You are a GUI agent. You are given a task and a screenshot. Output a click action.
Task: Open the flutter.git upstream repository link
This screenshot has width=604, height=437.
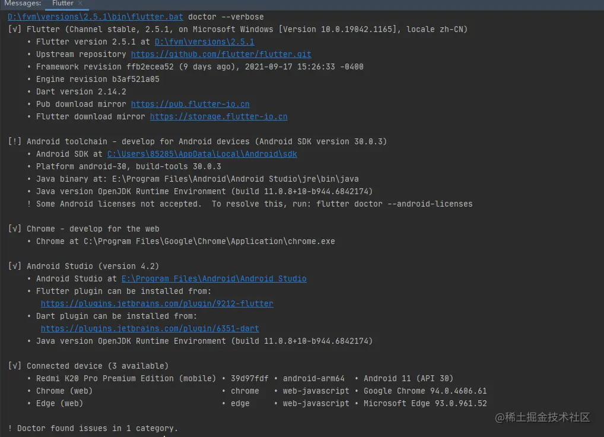click(221, 55)
